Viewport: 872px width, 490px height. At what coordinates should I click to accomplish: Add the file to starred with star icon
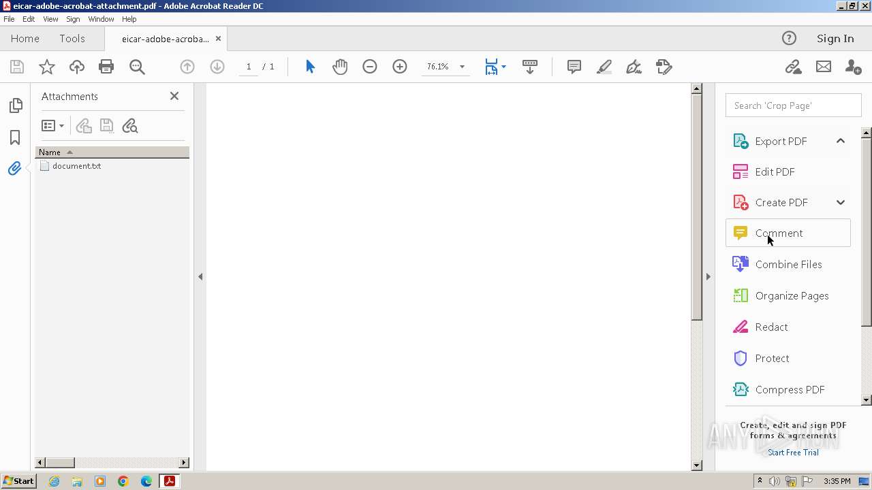click(x=47, y=67)
